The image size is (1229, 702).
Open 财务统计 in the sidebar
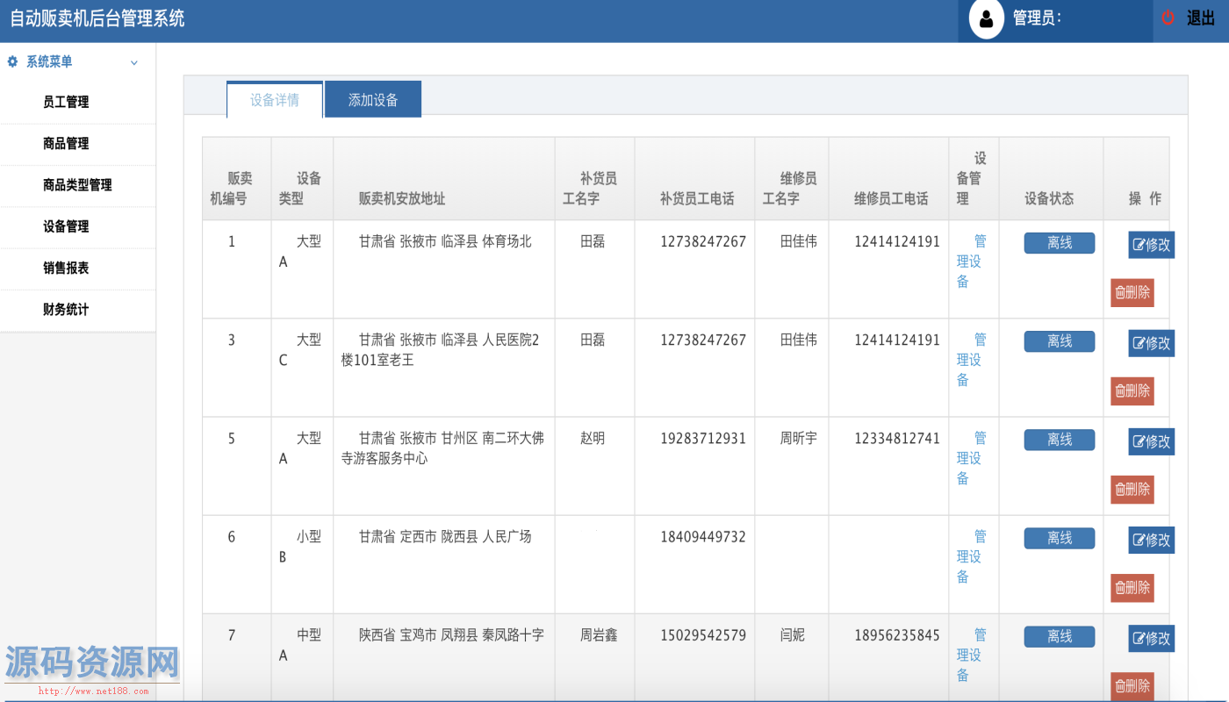pyautogui.click(x=66, y=310)
